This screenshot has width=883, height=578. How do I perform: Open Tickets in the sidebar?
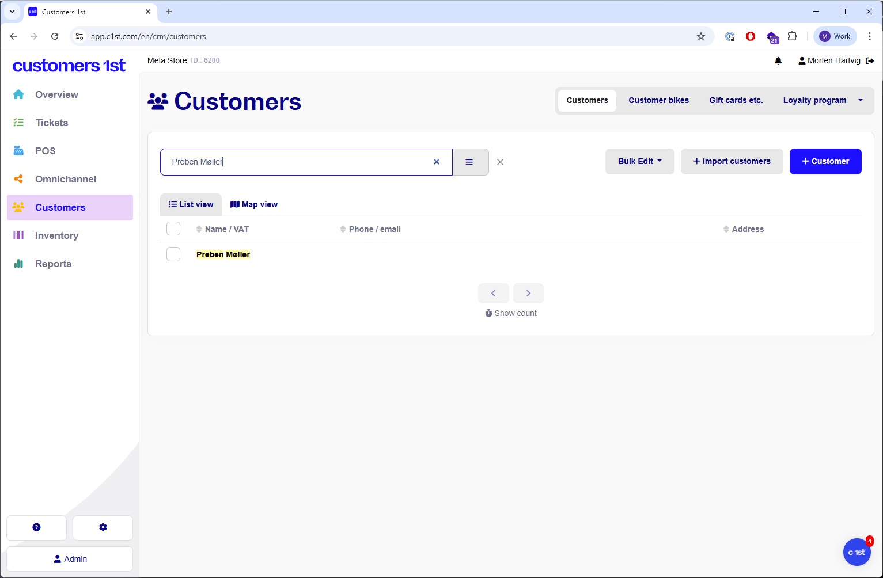(70, 123)
